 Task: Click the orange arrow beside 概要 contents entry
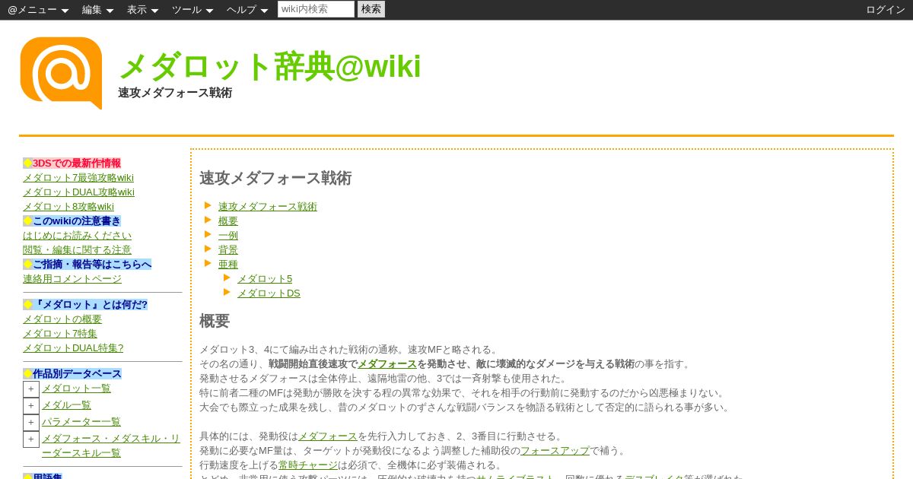coord(208,220)
